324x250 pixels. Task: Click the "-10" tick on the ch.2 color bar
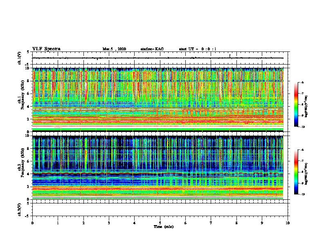pyautogui.click(x=302, y=194)
